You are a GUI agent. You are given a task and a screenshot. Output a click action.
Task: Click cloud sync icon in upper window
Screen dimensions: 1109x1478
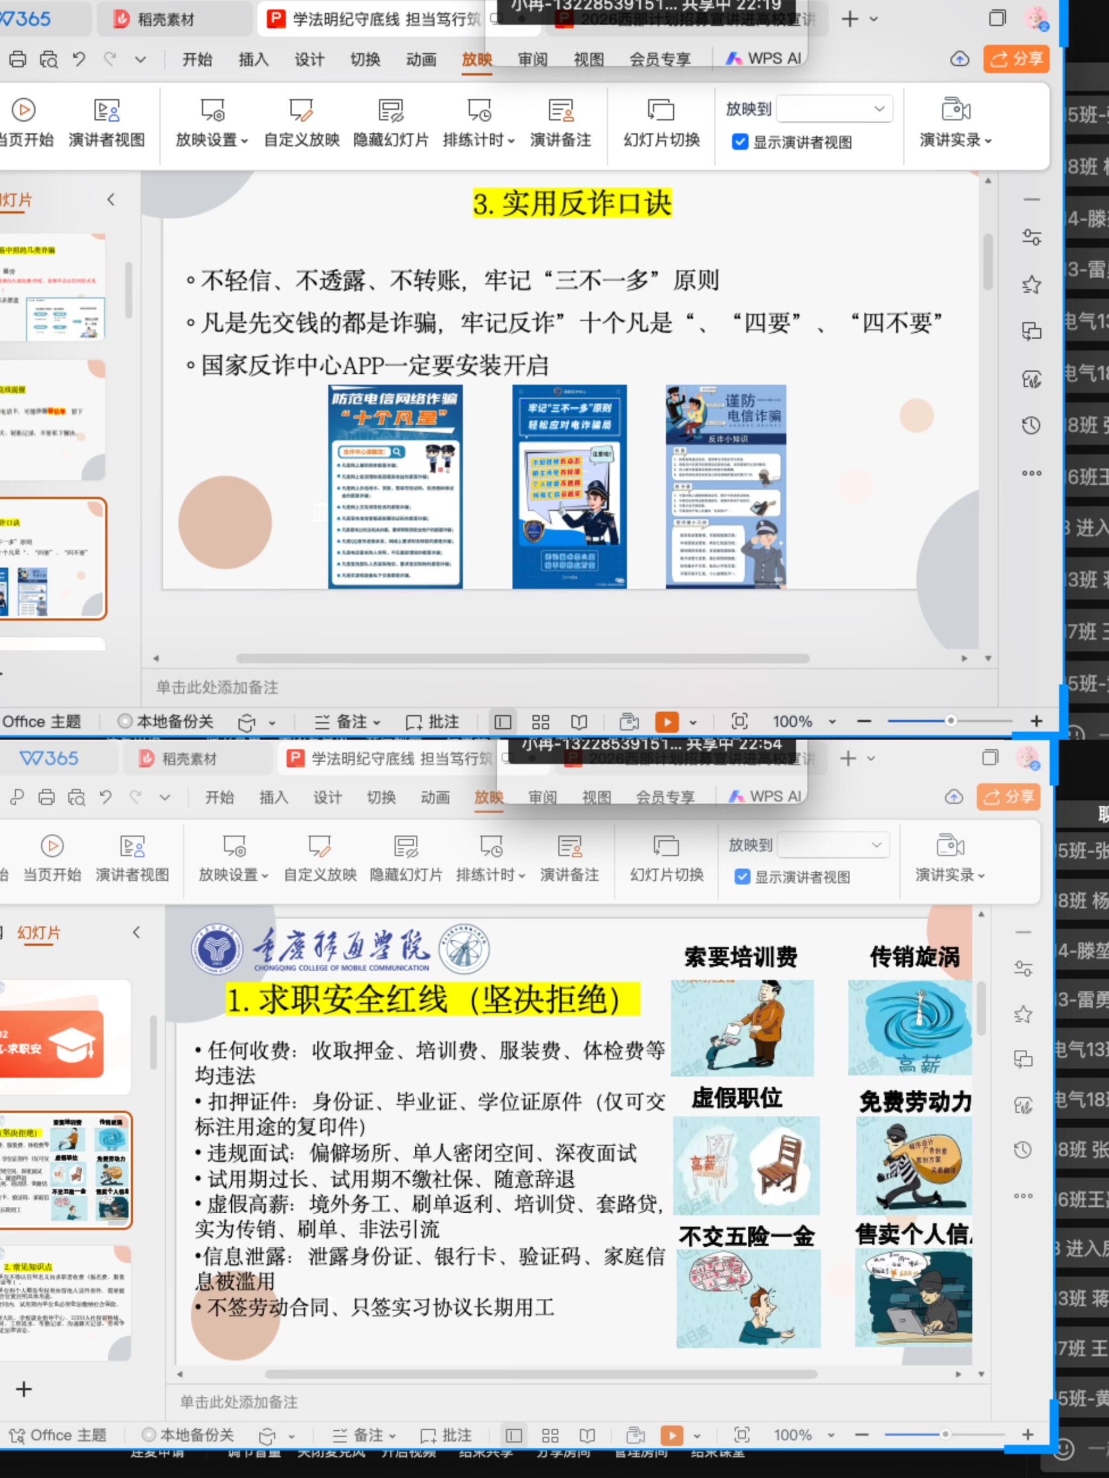960,59
